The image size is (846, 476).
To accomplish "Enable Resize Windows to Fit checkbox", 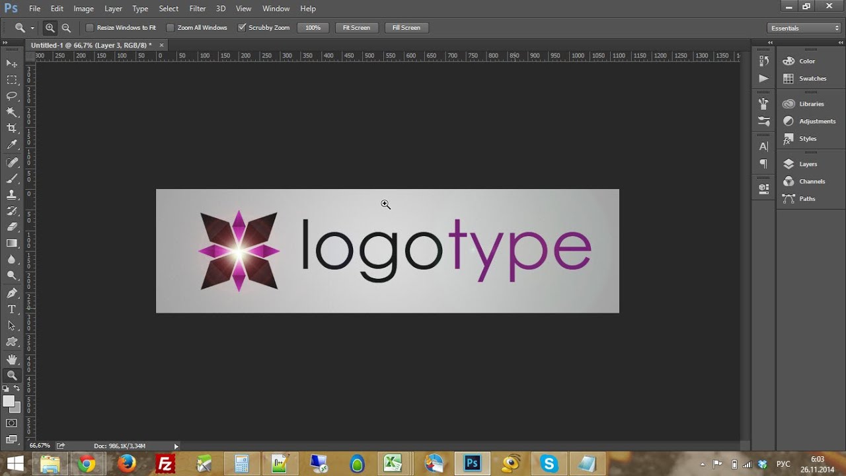I will pos(90,28).
